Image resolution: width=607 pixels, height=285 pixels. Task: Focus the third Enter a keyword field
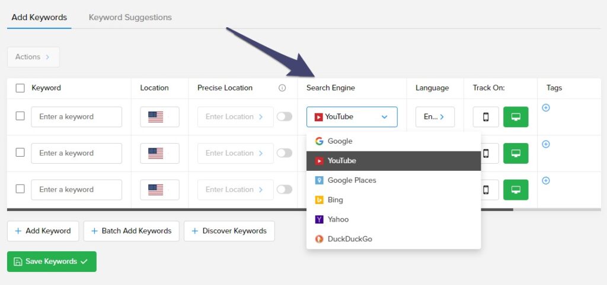[x=76, y=190]
